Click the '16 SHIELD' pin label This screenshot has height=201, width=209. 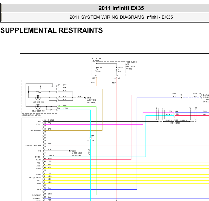pos(49,120)
